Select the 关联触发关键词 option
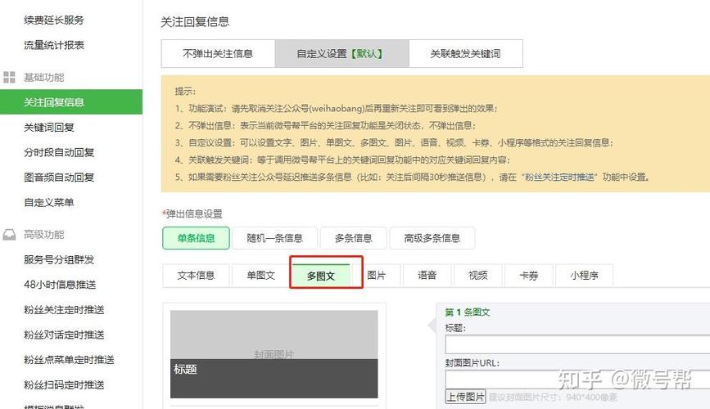Image resolution: width=710 pixels, height=409 pixels. 466,53
